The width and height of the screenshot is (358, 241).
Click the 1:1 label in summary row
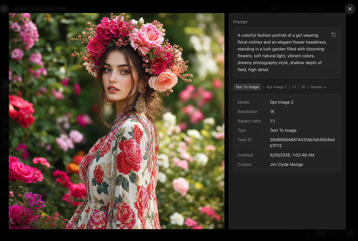coord(294,87)
